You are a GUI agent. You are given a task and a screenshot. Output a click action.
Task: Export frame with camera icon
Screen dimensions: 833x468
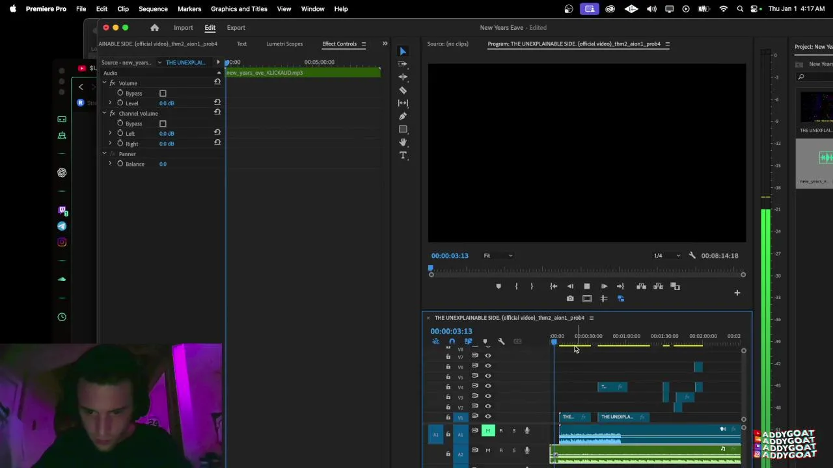pos(570,299)
